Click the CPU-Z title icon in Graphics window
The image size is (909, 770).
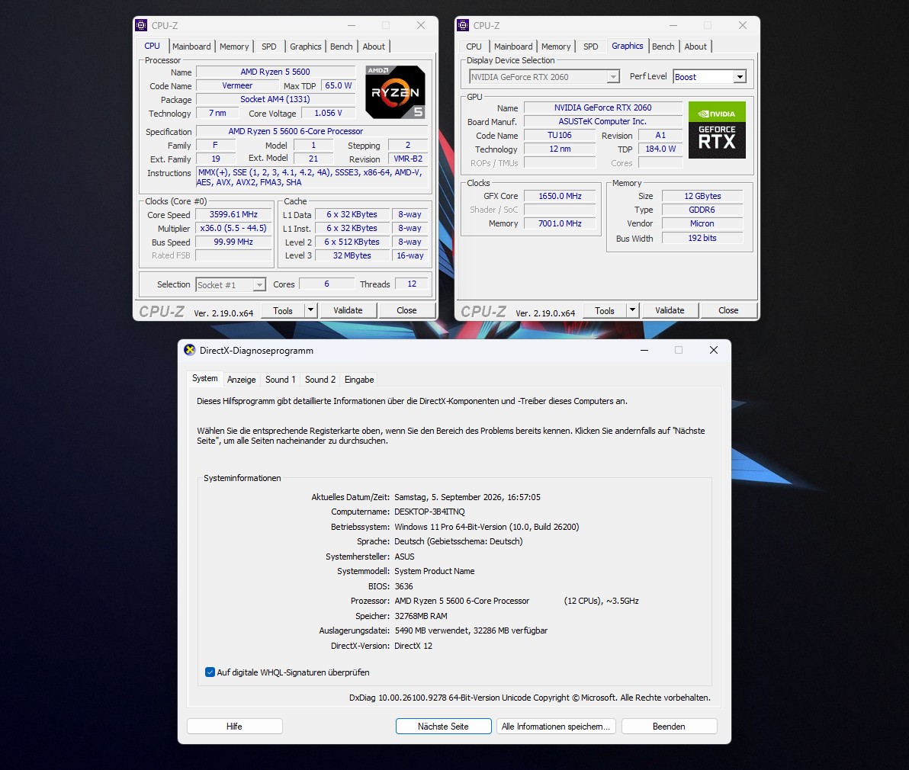(463, 25)
